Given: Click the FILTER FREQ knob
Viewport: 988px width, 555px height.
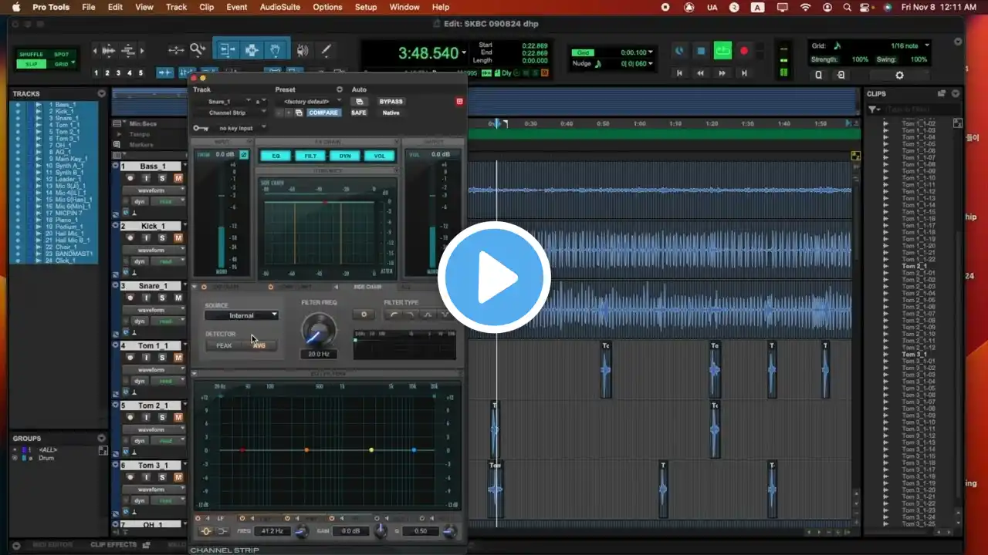Looking at the screenshot, I should (319, 329).
